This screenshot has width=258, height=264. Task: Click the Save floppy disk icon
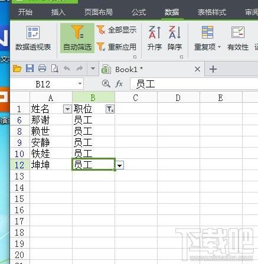click(30, 69)
